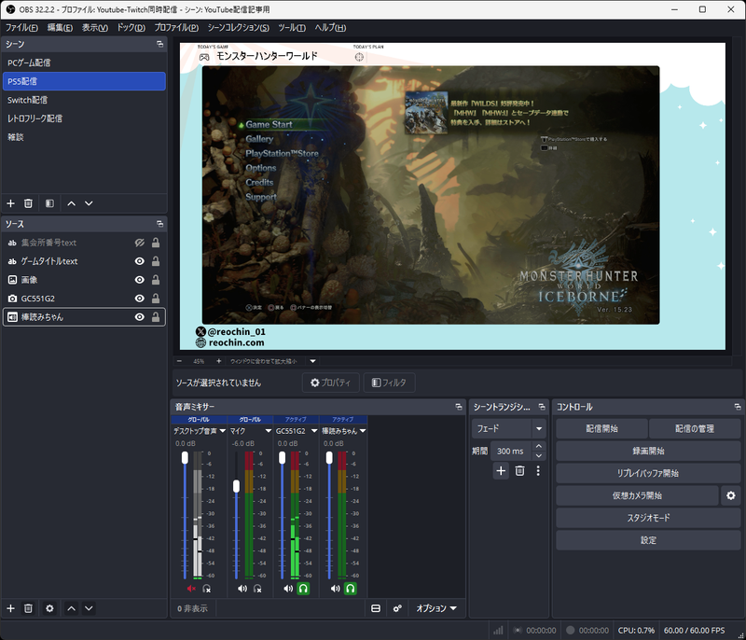Remove transition with trash icon
Viewport: 746px width, 640px height.
pos(520,470)
